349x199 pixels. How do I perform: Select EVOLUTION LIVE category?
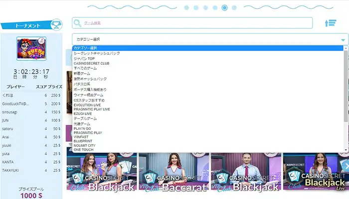87,105
